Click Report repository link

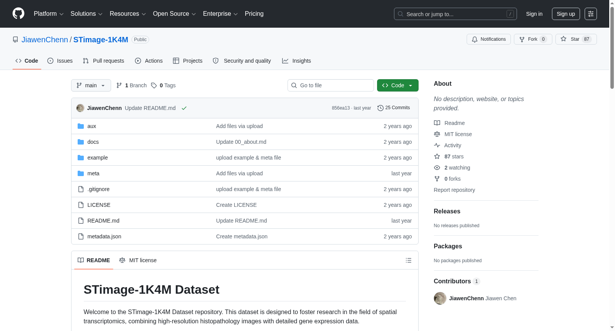coord(454,190)
